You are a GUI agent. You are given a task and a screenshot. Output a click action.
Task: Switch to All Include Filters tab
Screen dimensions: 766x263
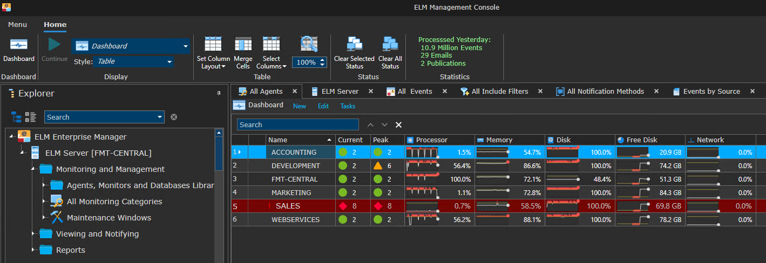coord(500,92)
